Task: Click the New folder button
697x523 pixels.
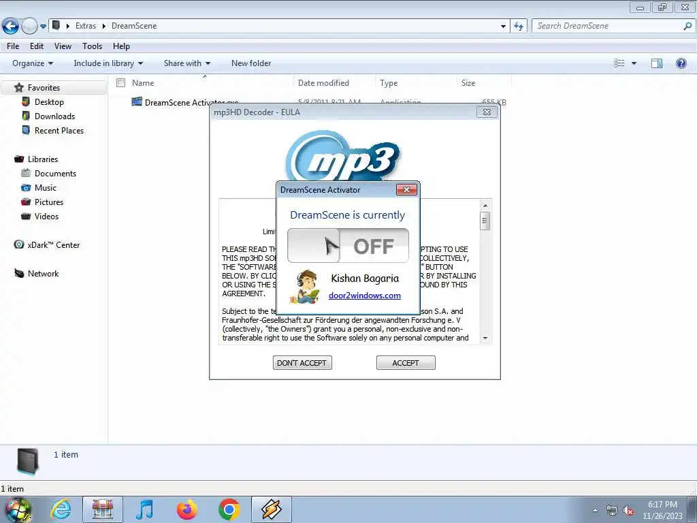Action: tap(251, 63)
